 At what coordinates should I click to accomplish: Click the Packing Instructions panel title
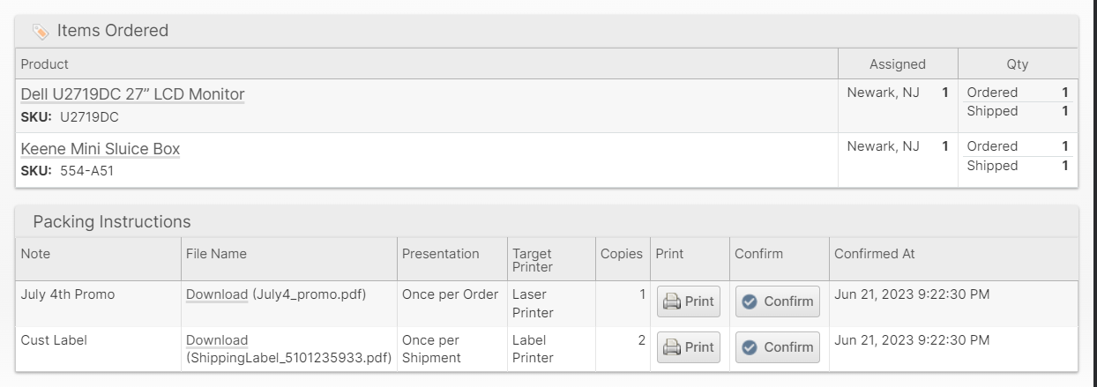pyautogui.click(x=112, y=221)
